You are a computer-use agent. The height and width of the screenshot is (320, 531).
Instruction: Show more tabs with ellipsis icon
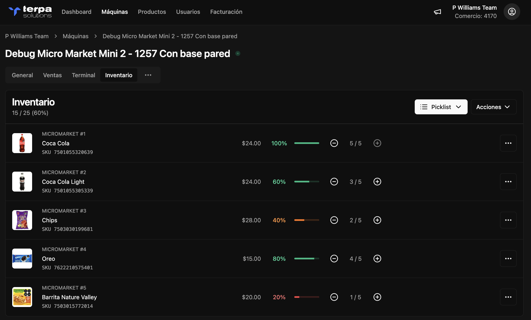(148, 75)
